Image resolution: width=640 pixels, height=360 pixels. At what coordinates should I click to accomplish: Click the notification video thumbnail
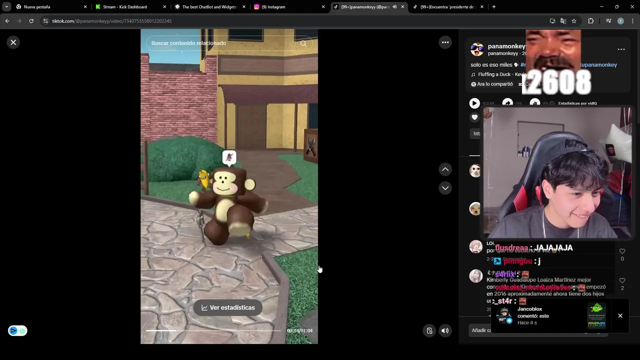pos(596,316)
